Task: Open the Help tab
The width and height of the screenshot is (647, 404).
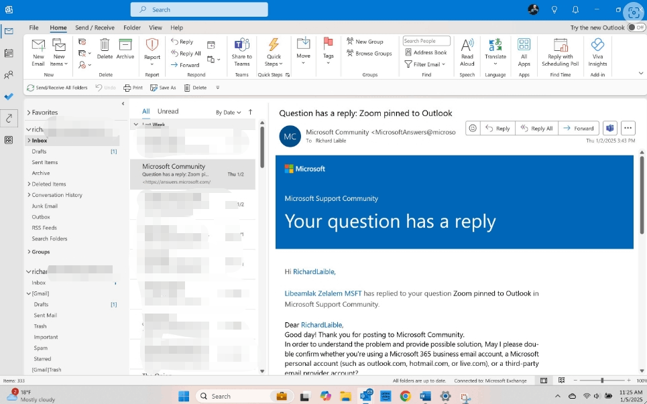Action: [x=176, y=27]
